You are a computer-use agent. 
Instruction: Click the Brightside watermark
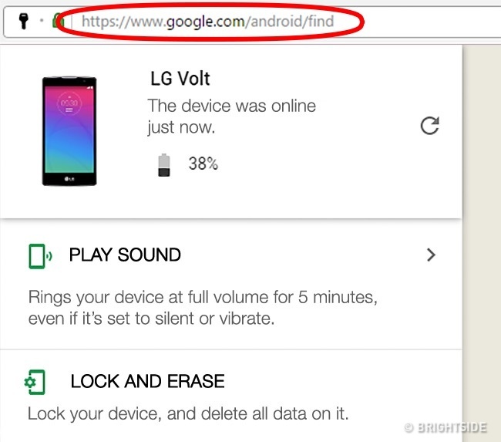(x=449, y=427)
